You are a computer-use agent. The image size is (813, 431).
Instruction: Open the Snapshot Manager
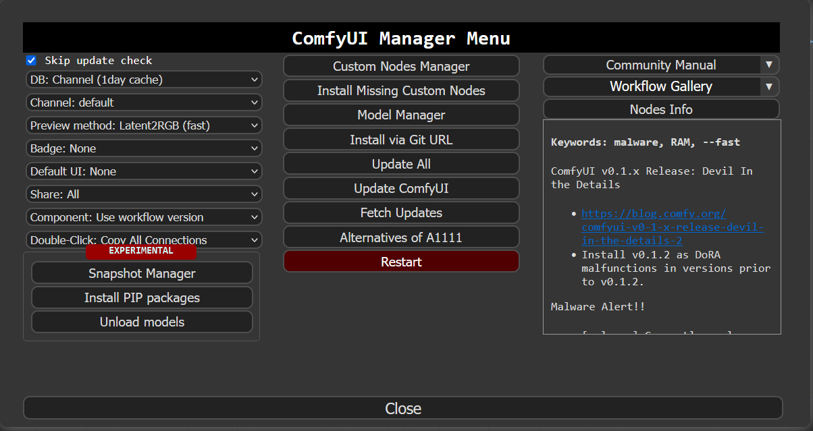click(x=142, y=272)
